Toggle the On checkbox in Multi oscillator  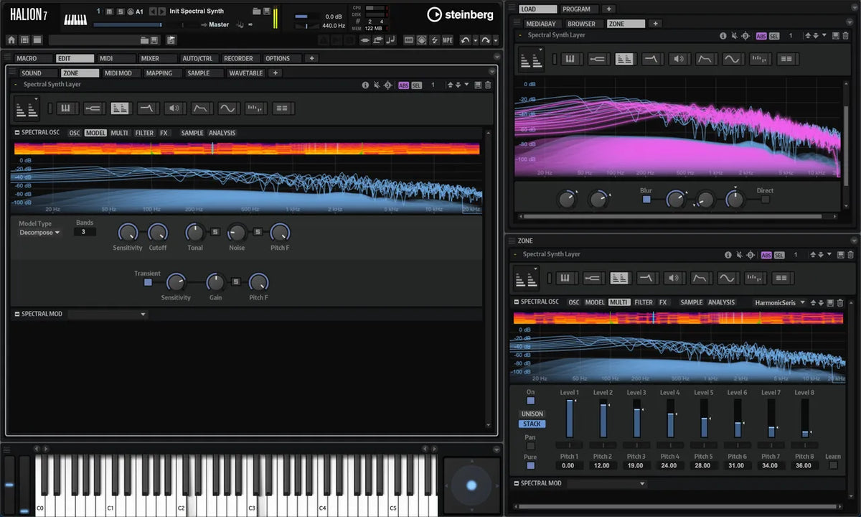tap(531, 401)
